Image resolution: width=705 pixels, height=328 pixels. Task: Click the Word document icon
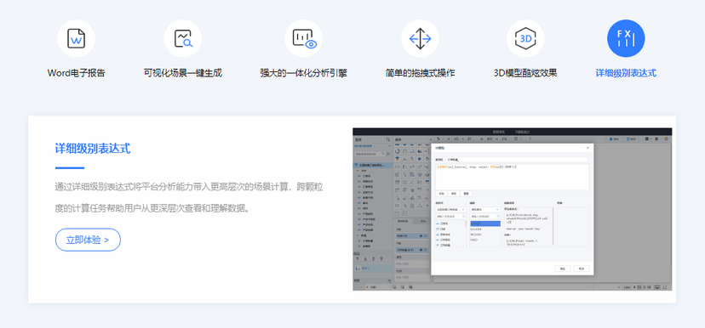coord(76,38)
